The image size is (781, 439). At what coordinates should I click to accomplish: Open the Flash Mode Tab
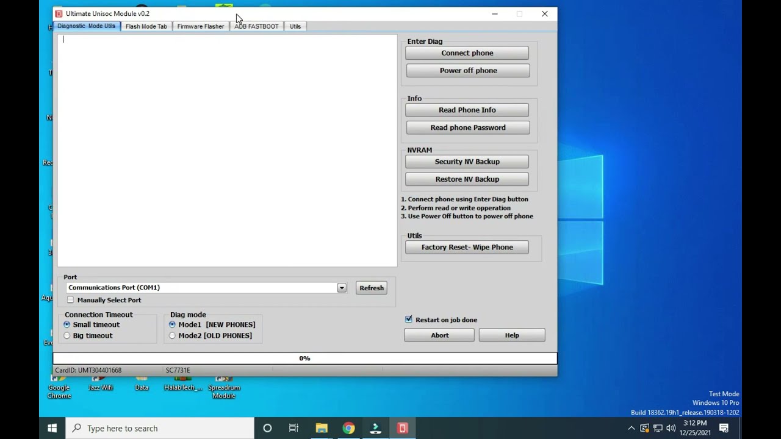(x=146, y=26)
